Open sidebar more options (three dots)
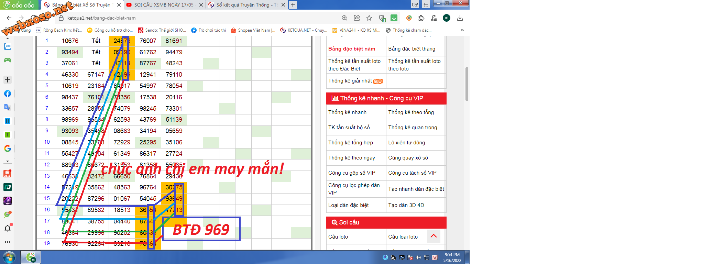The width and height of the screenshot is (713, 264). pyautogui.click(x=8, y=242)
